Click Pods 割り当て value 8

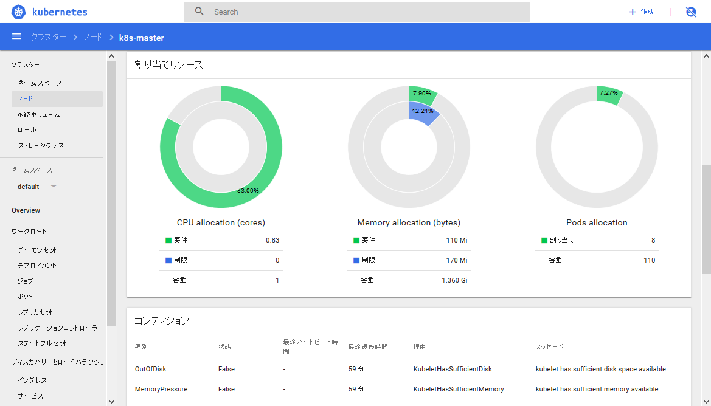653,240
